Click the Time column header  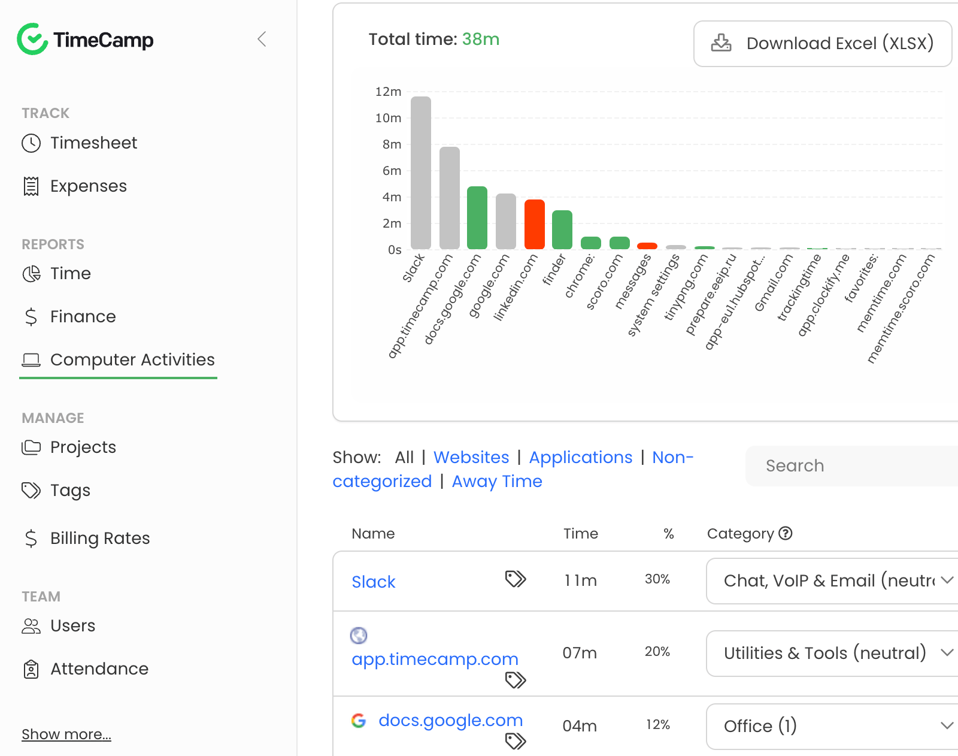581,534
